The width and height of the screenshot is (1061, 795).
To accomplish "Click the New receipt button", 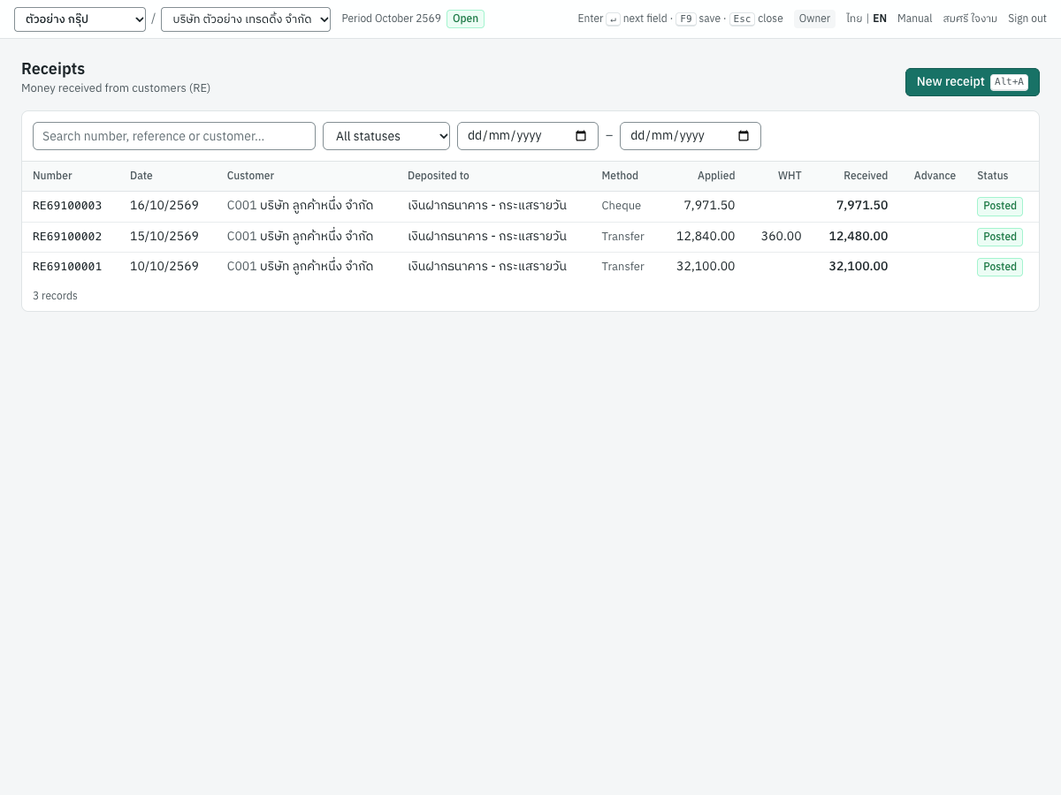I will click(x=973, y=82).
